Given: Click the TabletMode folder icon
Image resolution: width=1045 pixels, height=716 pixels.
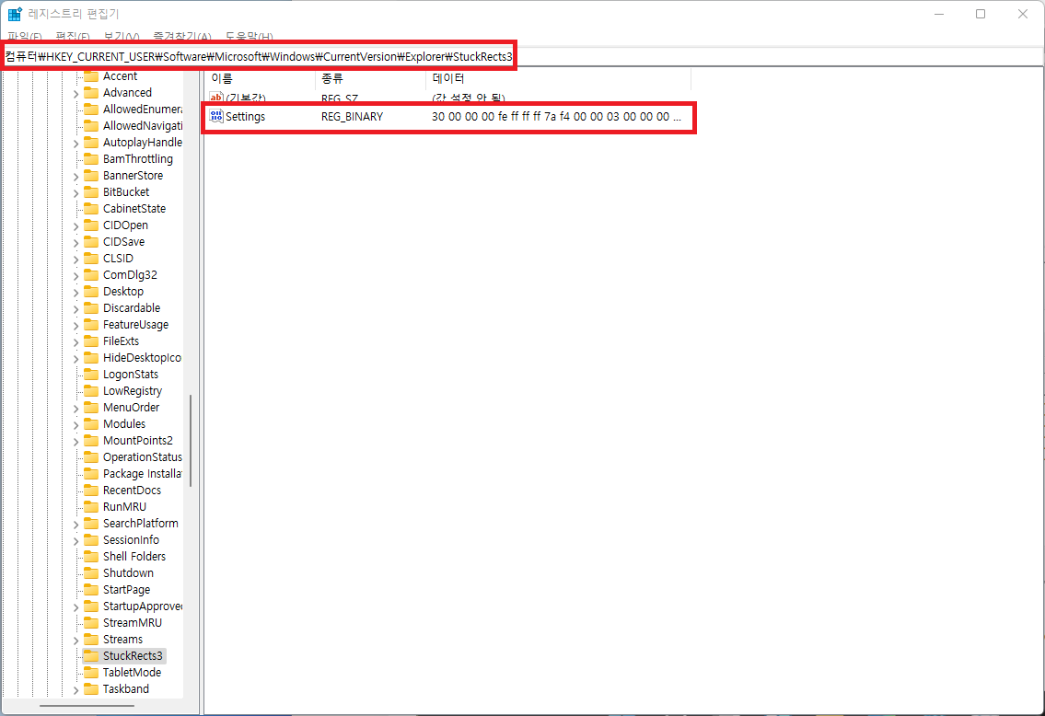Looking at the screenshot, I should (90, 673).
